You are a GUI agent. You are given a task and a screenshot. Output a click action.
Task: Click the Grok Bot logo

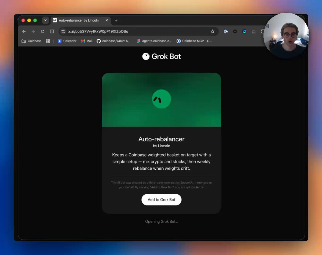pyautogui.click(x=162, y=56)
